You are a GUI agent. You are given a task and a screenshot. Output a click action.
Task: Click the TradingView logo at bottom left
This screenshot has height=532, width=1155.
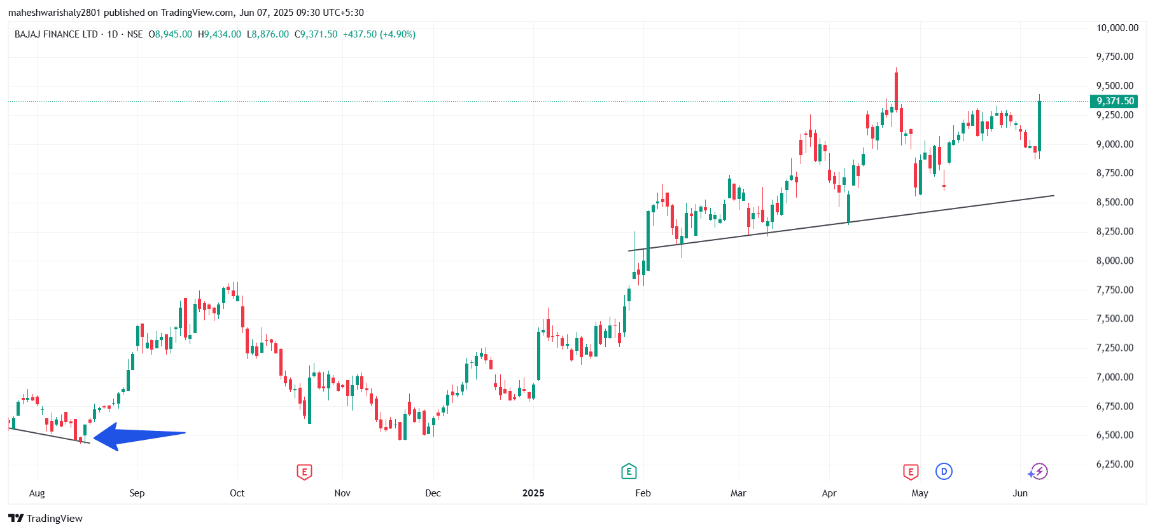point(46,518)
